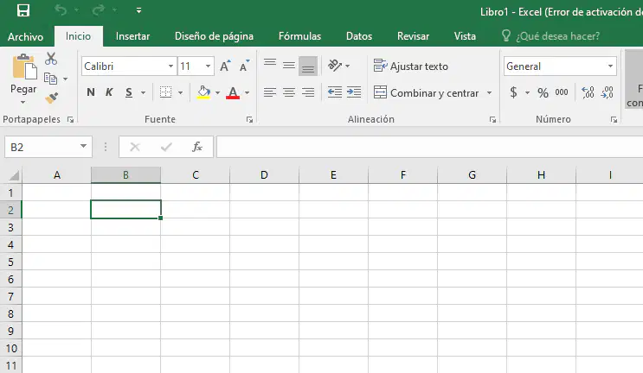Decrease indent icon
The height and width of the screenshot is (373, 643).
tap(335, 92)
